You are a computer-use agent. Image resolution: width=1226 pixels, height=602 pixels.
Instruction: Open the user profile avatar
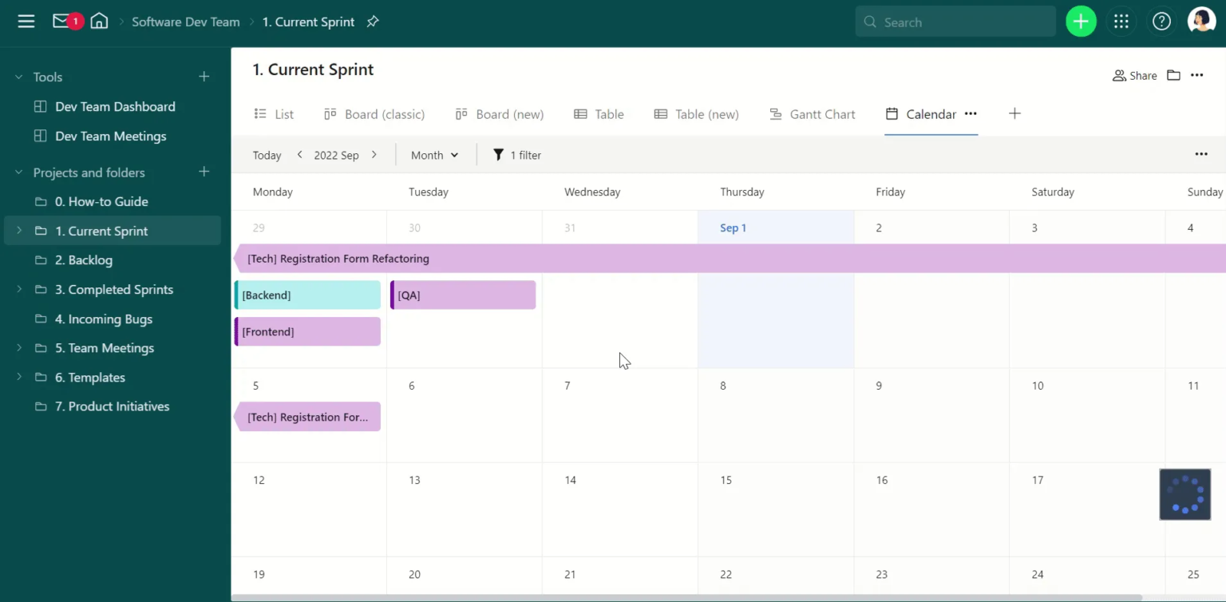tap(1201, 22)
